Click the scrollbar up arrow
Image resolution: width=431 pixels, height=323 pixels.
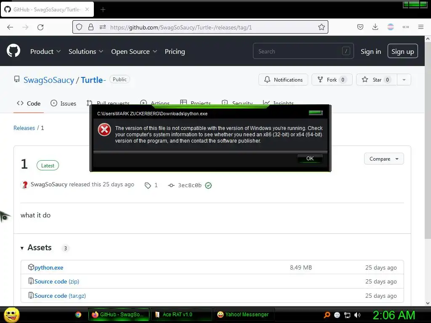pyautogui.click(x=428, y=39)
